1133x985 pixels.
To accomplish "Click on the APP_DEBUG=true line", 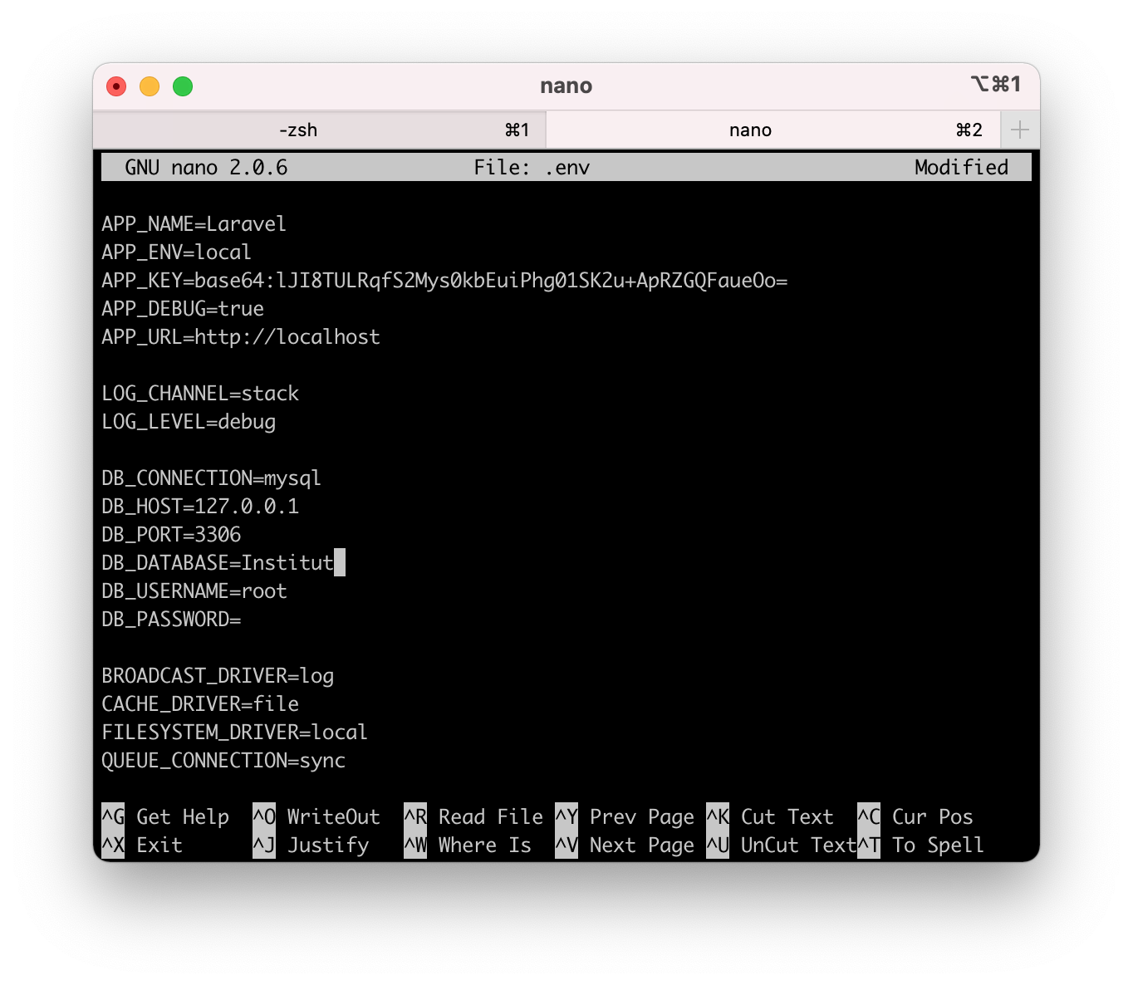I will (183, 308).
